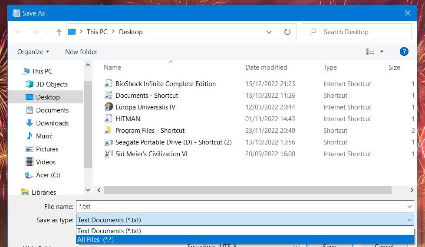Click the date 20/09/2022 16:00
This screenshot has height=247, width=425.
click(x=270, y=154)
